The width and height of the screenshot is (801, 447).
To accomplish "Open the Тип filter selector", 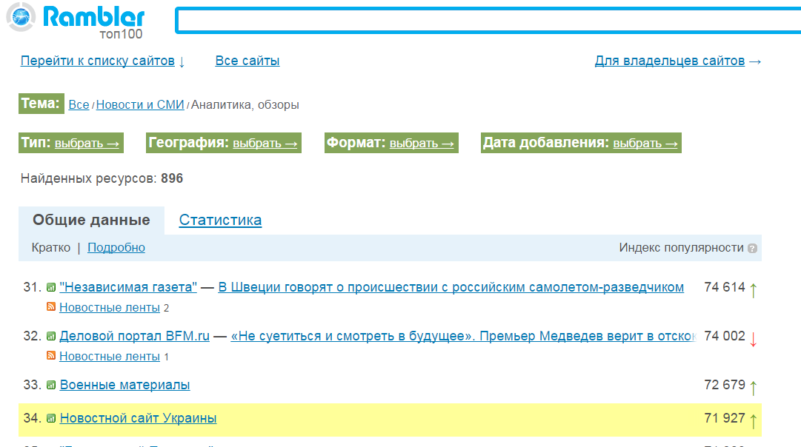I will (x=87, y=144).
